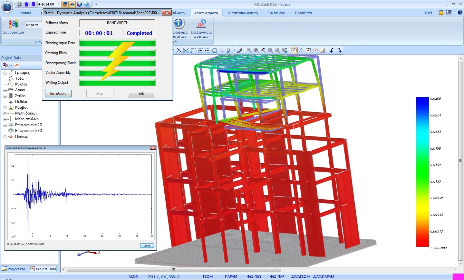Click the sigma list icon in Project Data
464x280 pixels.
coord(6,65)
